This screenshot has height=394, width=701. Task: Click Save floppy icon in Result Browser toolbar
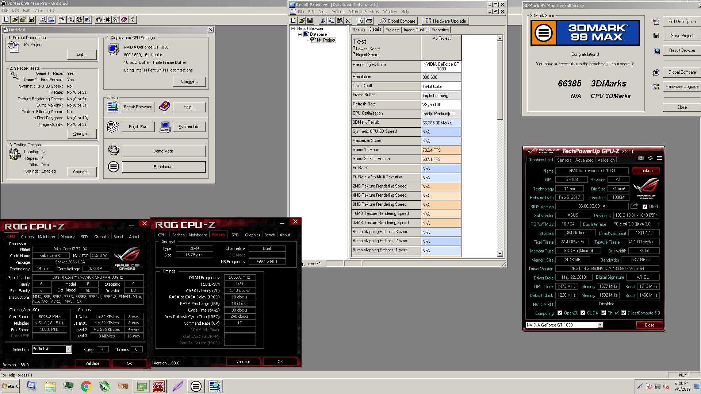pos(310,21)
